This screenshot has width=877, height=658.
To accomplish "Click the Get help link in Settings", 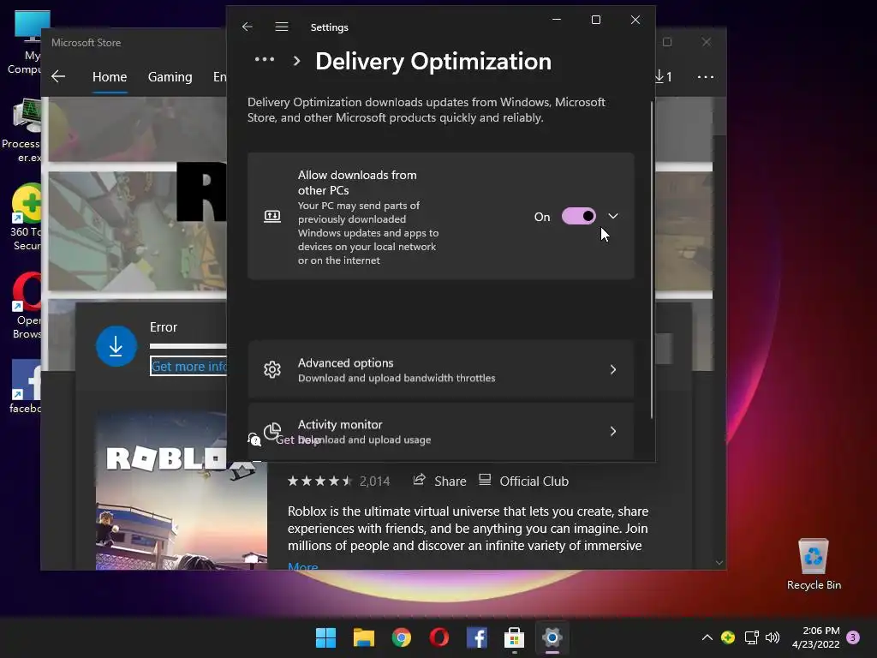I will [297, 440].
